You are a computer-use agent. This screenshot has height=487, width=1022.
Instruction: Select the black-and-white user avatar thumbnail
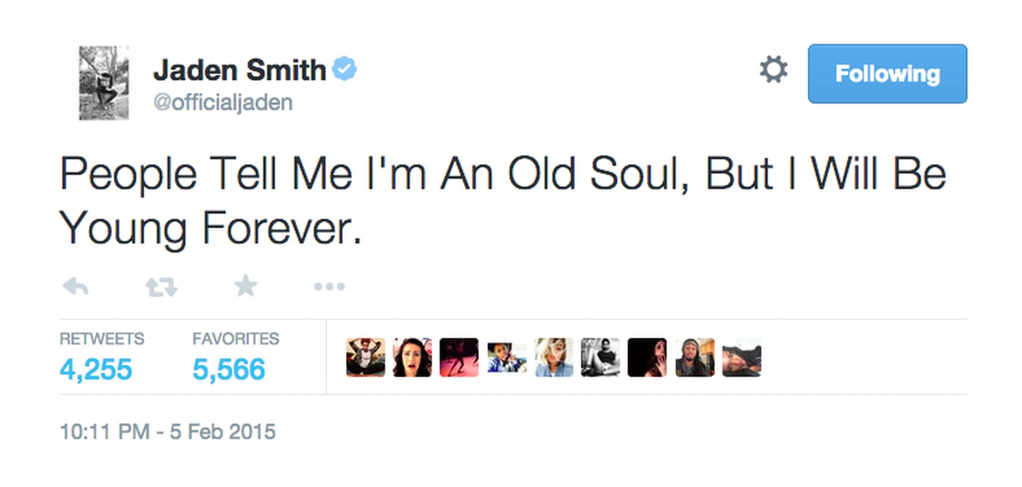[x=600, y=357]
